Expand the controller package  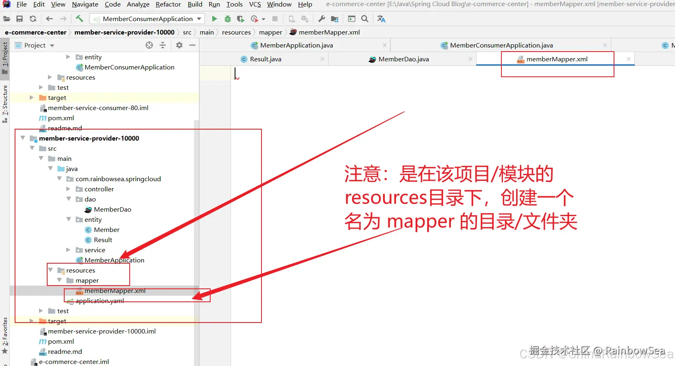coord(68,189)
